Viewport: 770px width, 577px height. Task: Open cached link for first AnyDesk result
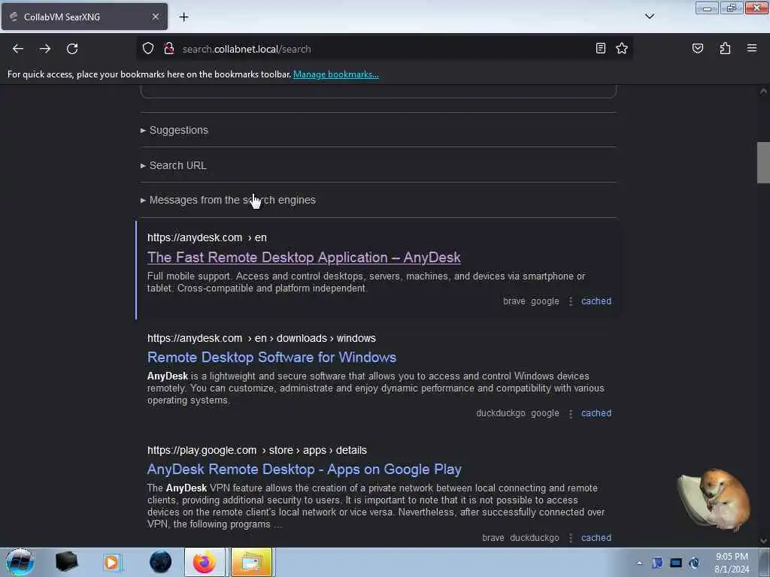[x=596, y=301]
